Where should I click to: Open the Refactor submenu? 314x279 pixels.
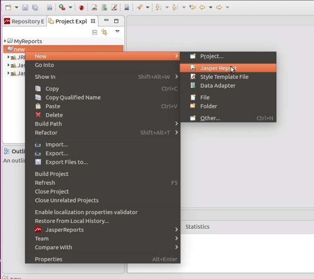click(x=103, y=133)
